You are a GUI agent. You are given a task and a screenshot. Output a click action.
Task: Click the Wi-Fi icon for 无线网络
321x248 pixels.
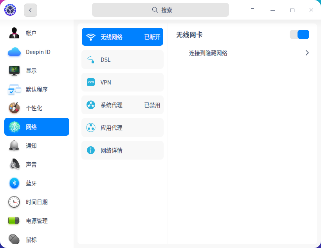coord(91,37)
